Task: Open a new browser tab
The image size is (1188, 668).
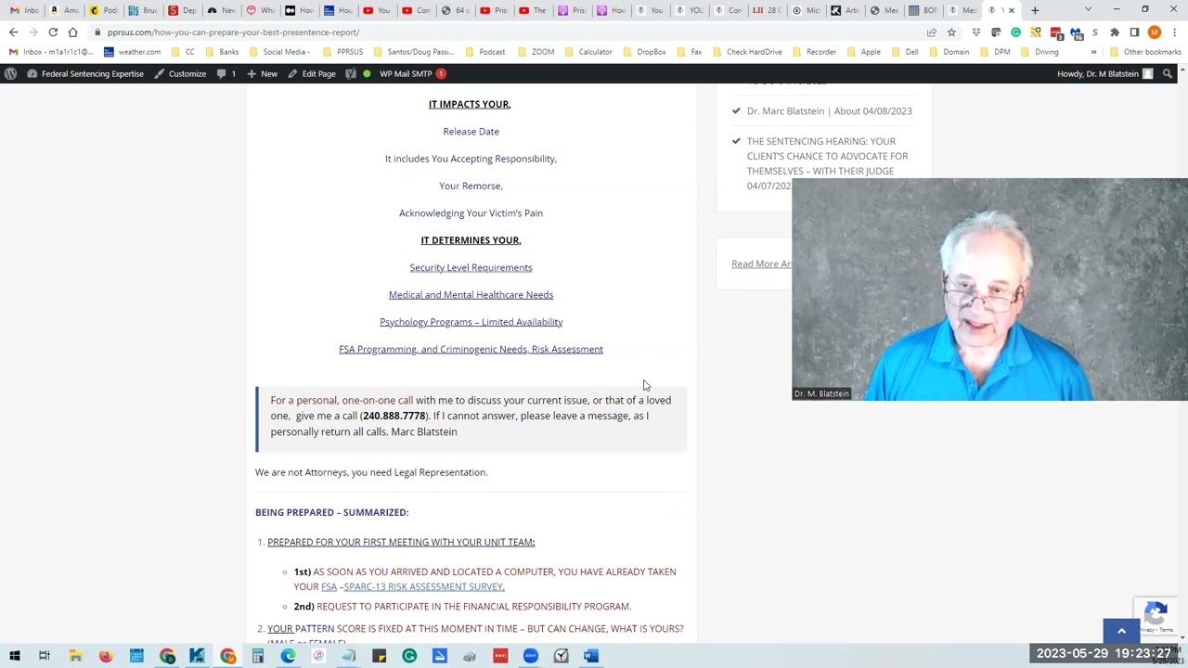Action: (x=1035, y=10)
